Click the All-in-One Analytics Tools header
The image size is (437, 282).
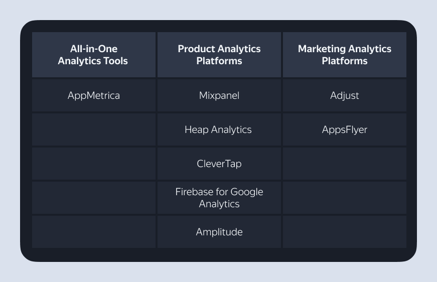[x=93, y=55]
